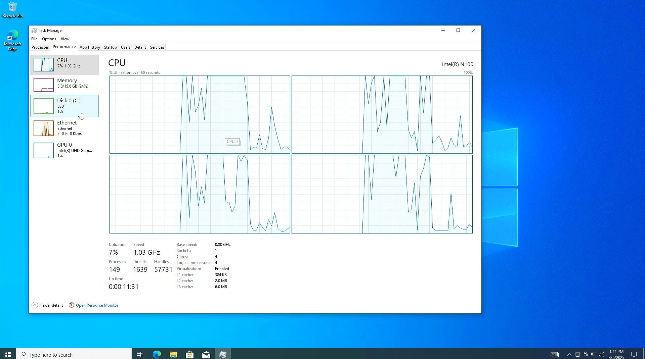The image size is (645, 359).
Task: Select the Memory mini graph thumbnail
Action: [43, 85]
